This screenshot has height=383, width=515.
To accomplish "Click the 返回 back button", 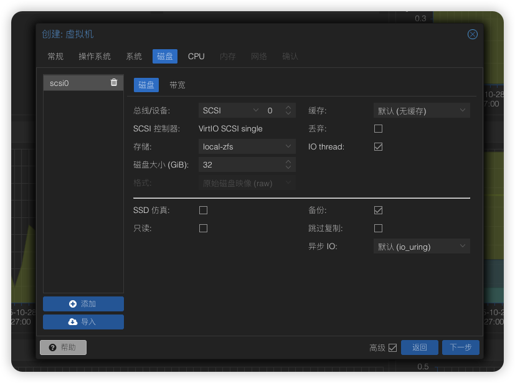I will (420, 348).
